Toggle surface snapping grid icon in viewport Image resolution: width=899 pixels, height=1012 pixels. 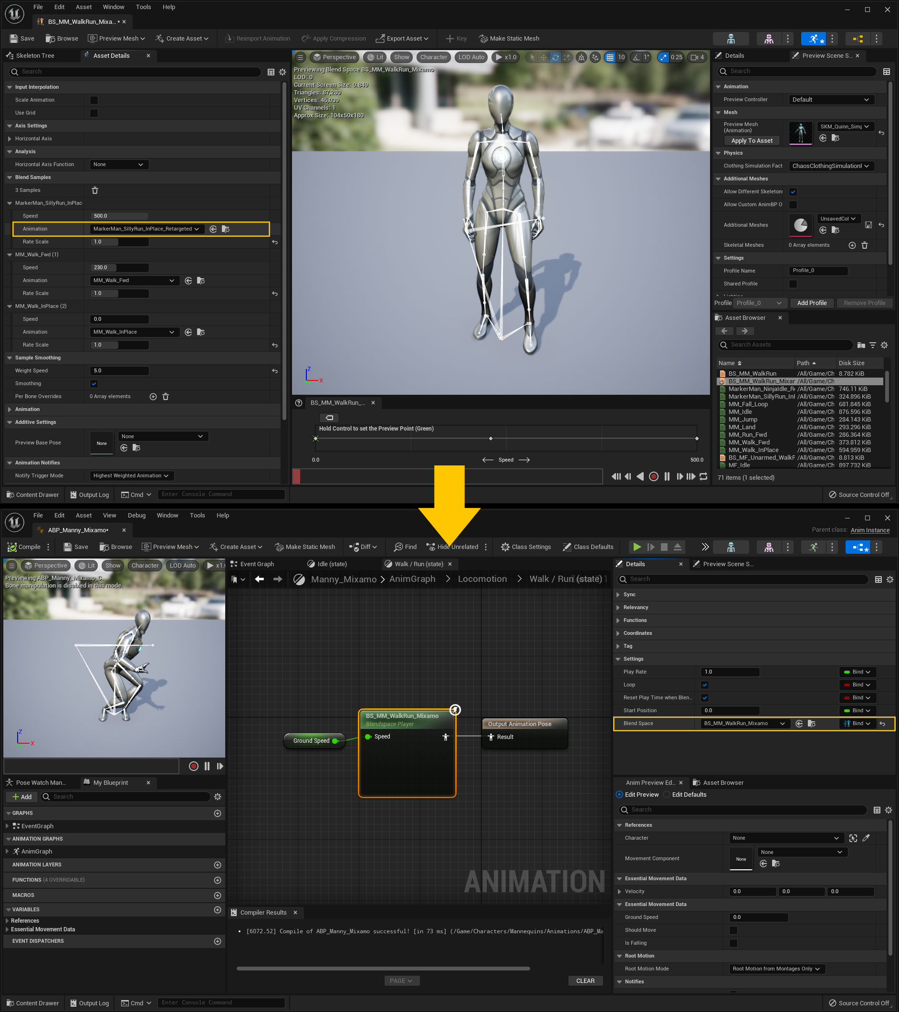[610, 57]
